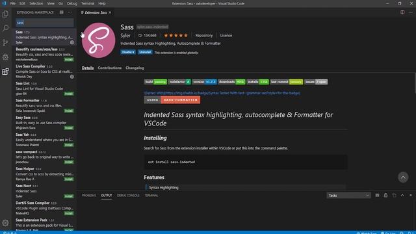Open the Edit menu
416x234 pixels.
click(x=22, y=3)
